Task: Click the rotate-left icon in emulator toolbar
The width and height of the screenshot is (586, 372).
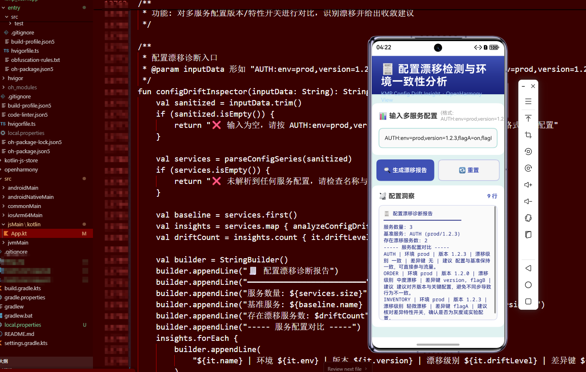Action: coord(528,152)
